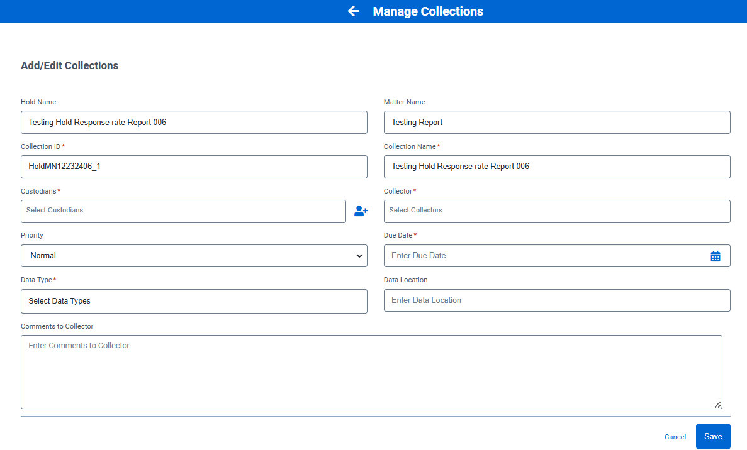
Task: Click the Comments to Collector label
Action: 57,326
